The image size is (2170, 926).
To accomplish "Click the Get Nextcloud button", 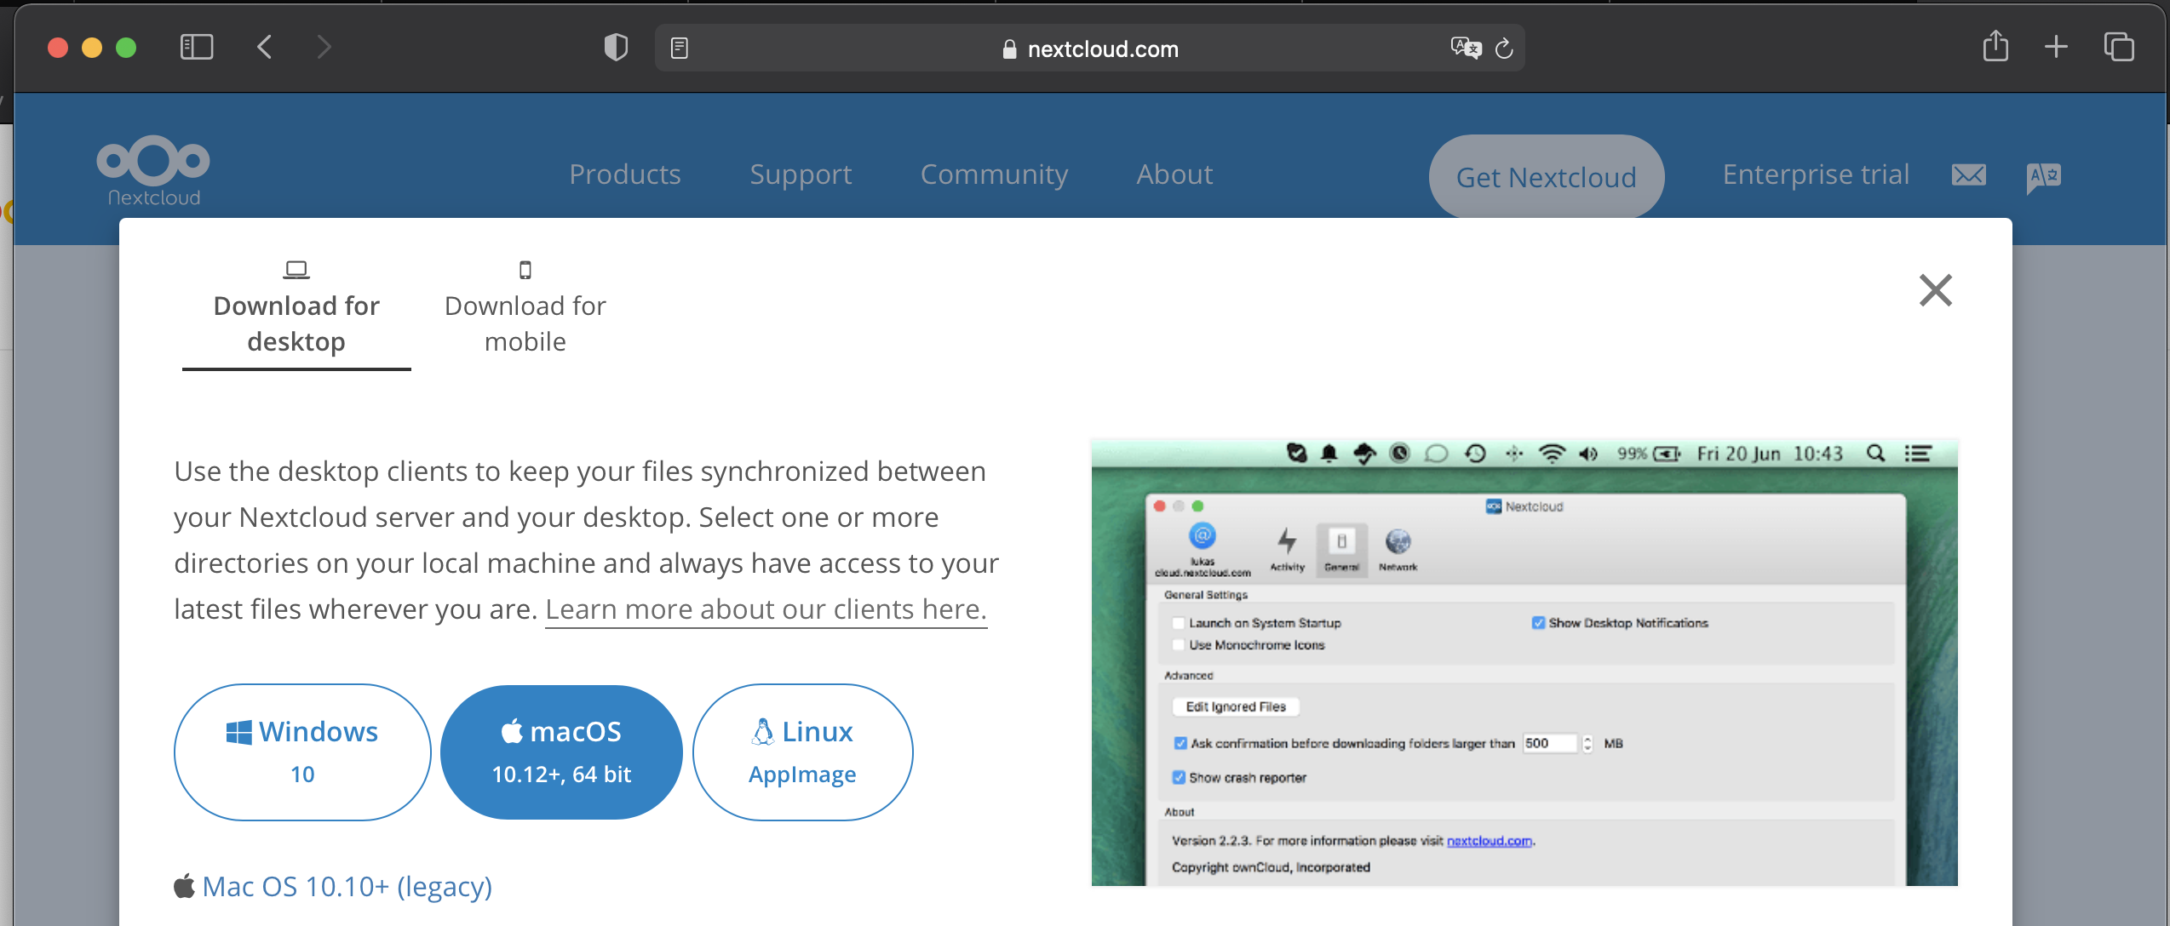I will [1547, 177].
